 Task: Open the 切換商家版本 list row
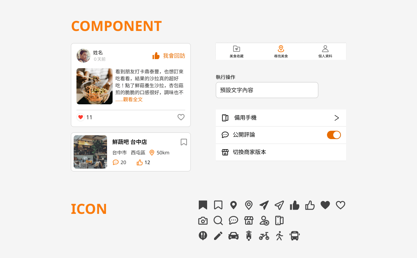tap(281, 152)
